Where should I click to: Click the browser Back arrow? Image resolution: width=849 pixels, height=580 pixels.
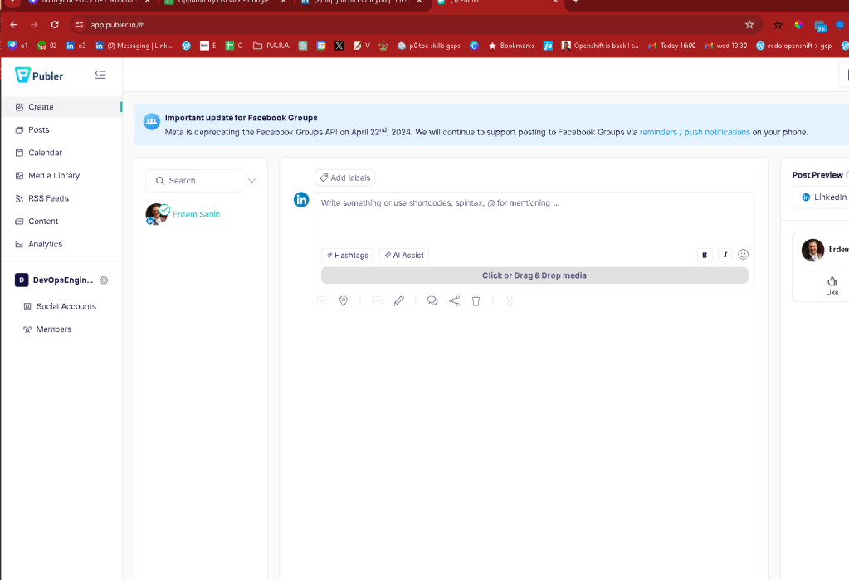click(x=14, y=24)
